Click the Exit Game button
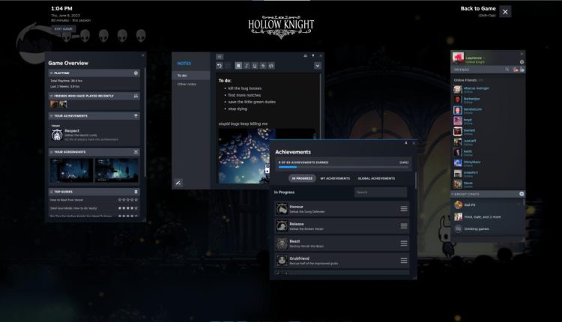562x322 pixels. point(64,28)
